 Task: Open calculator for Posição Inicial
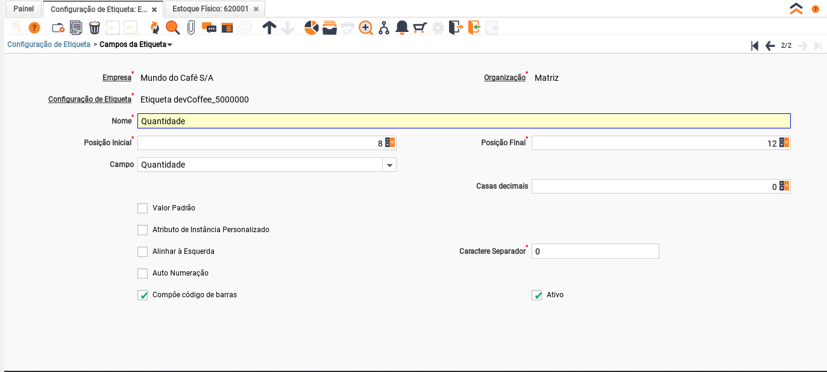[x=390, y=143]
